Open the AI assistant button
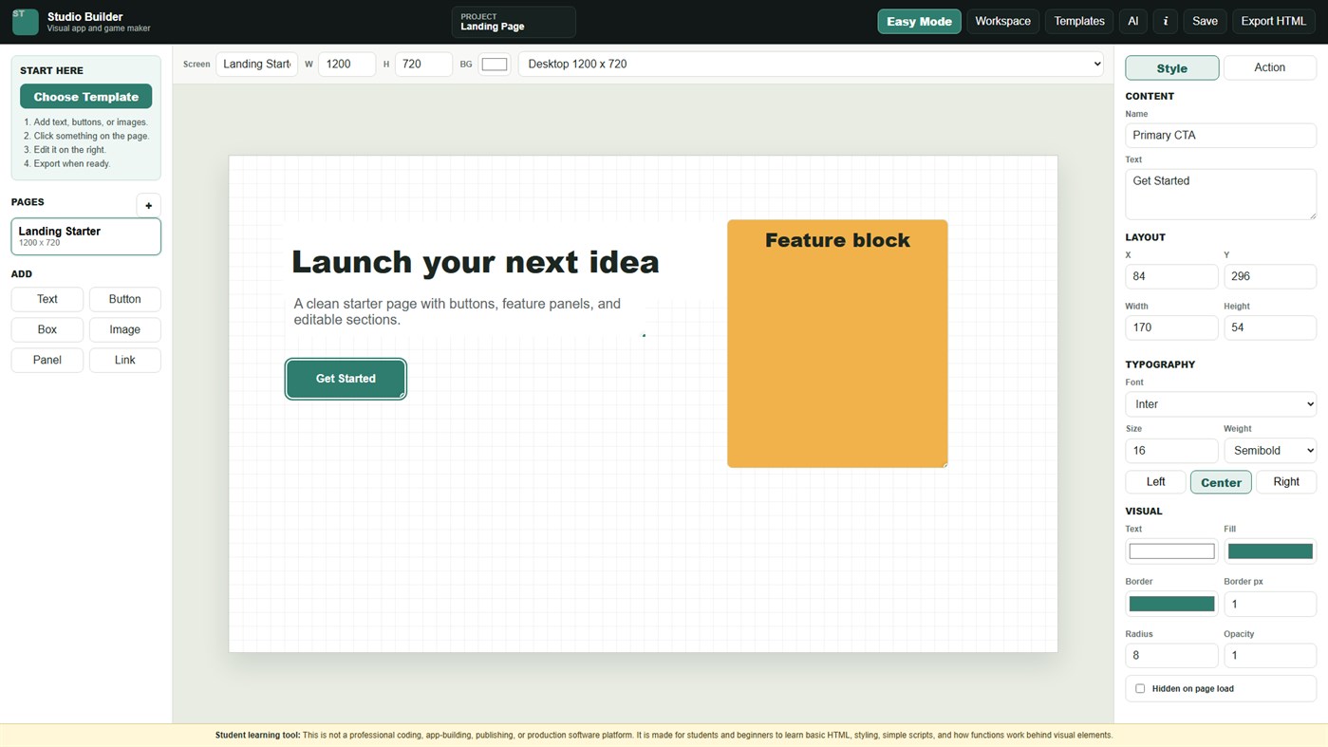 tap(1132, 21)
